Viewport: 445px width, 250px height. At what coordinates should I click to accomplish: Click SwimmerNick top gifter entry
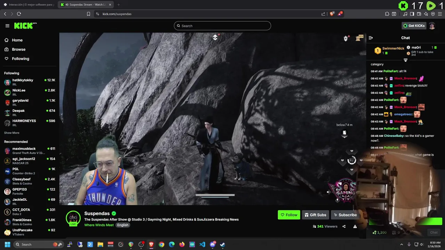tap(389, 50)
